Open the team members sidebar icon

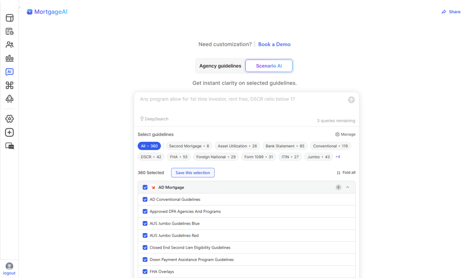(x=9, y=44)
